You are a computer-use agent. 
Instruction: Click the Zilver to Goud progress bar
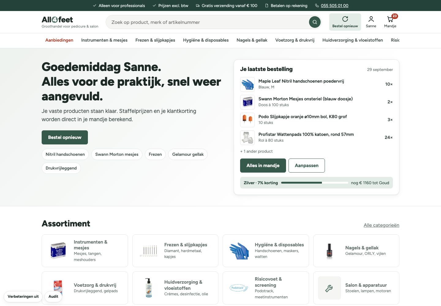point(315,183)
